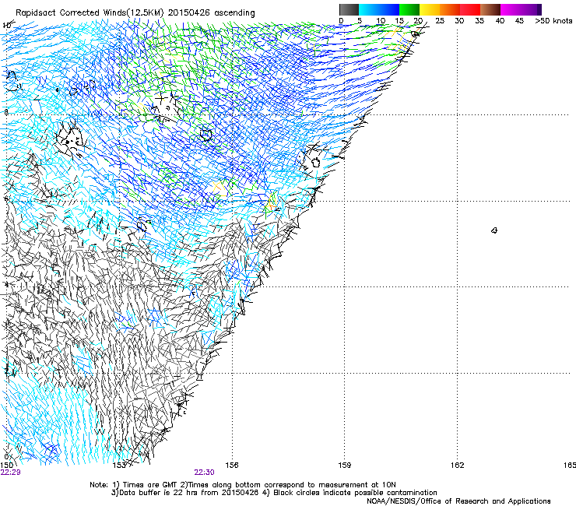Click the red 30-35 knots legend color
This screenshot has height=506, width=576.
[x=470, y=9]
